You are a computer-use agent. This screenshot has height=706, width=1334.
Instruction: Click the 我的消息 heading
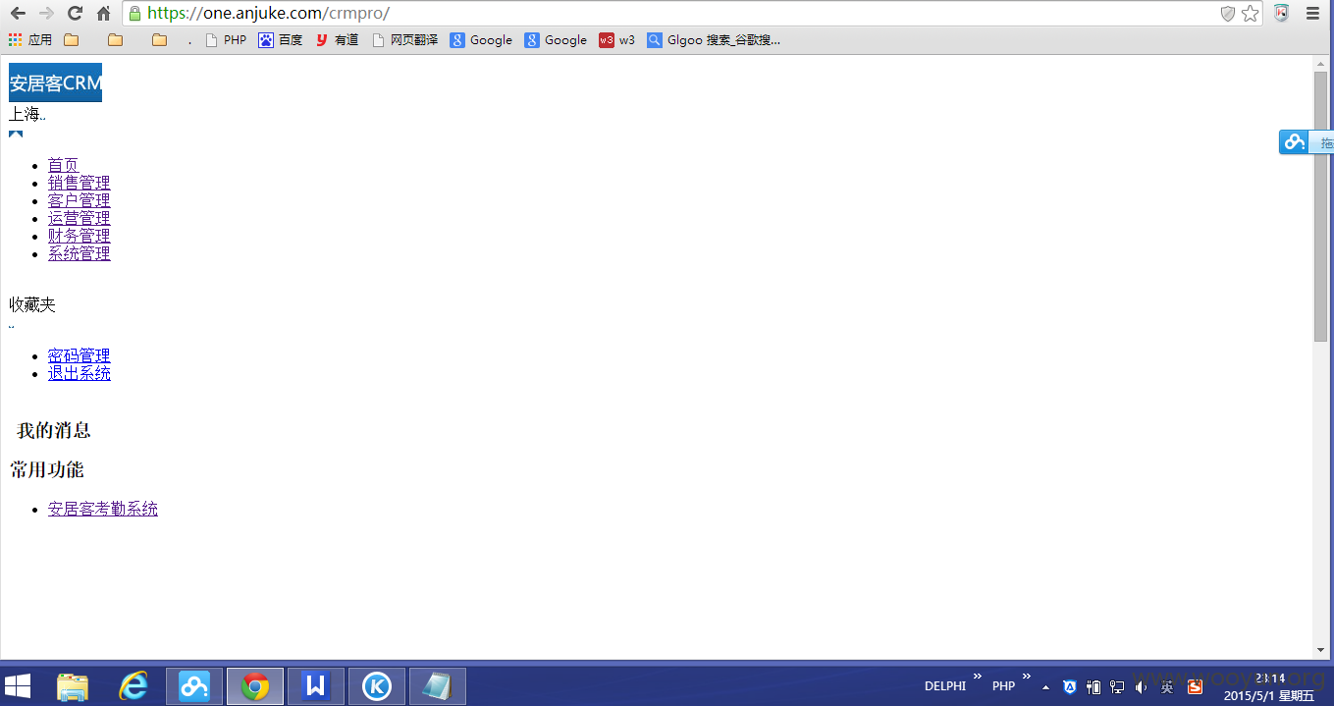click(x=53, y=430)
